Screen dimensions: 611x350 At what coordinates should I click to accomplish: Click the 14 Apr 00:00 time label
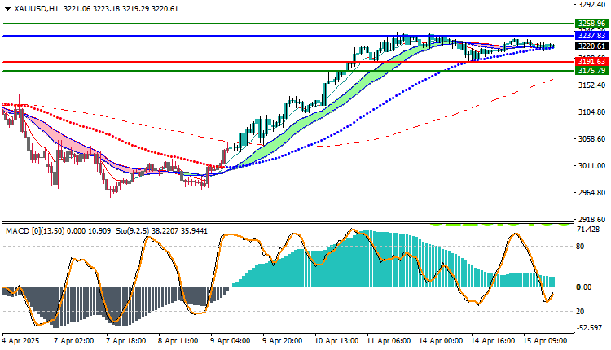(x=441, y=341)
